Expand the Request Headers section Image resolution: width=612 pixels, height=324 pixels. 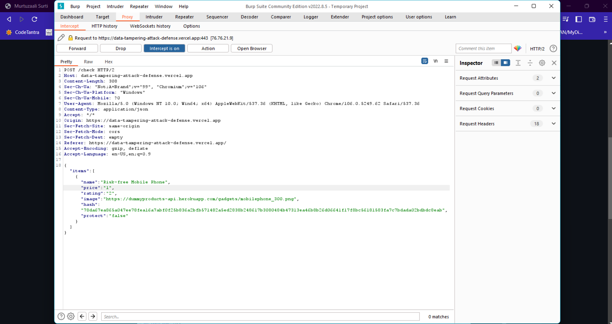click(x=553, y=124)
